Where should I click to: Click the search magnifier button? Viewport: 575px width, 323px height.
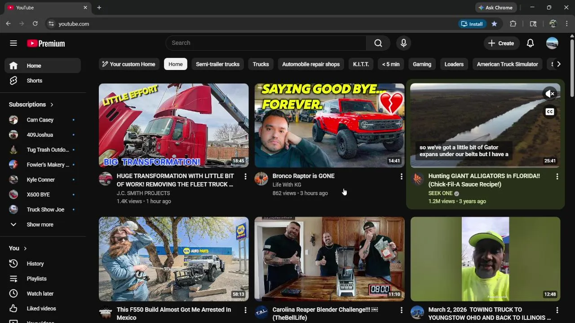pos(378,43)
